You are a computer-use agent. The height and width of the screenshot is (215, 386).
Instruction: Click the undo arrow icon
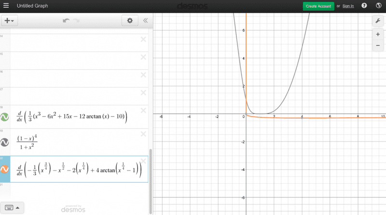[x=66, y=21]
